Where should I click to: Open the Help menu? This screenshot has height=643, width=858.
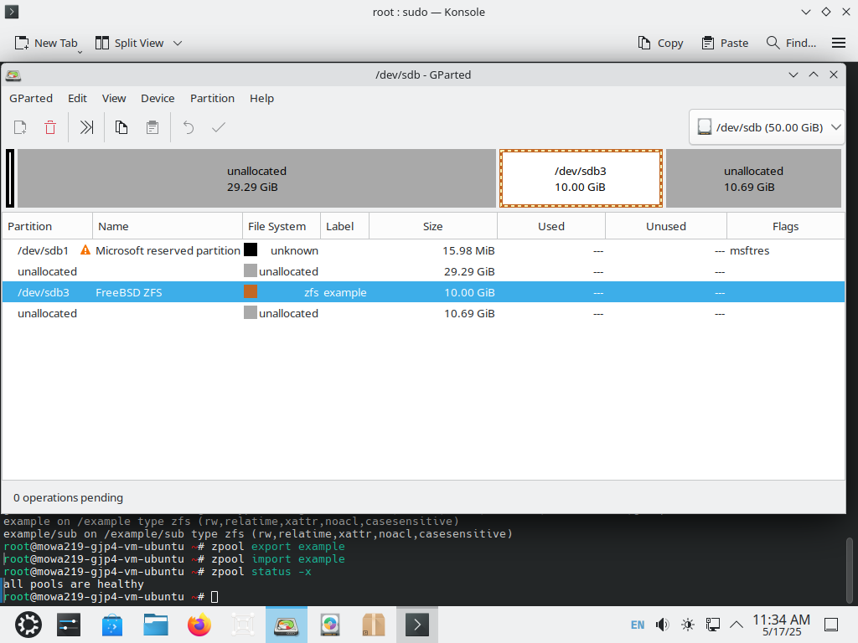click(261, 99)
